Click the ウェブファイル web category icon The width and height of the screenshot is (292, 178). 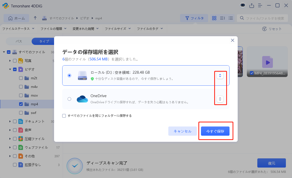[21, 147]
